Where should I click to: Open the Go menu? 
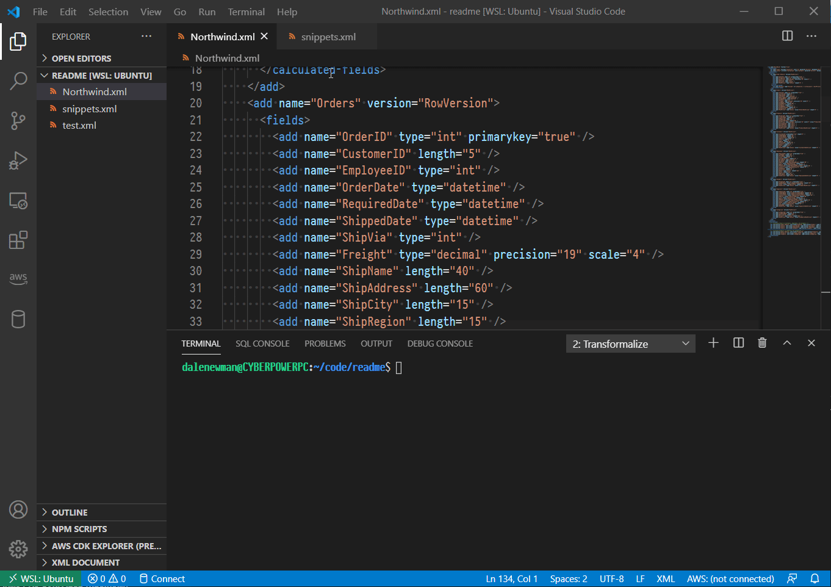pyautogui.click(x=180, y=12)
